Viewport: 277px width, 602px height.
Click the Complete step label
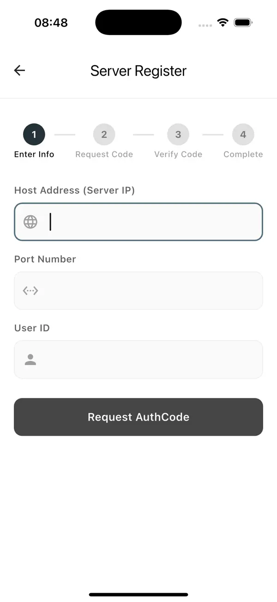coord(243,154)
